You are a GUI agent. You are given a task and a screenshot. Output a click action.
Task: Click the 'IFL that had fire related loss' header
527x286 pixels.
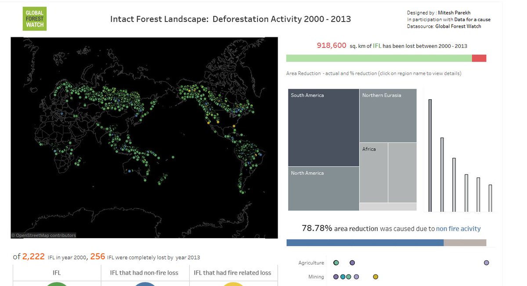(x=233, y=273)
